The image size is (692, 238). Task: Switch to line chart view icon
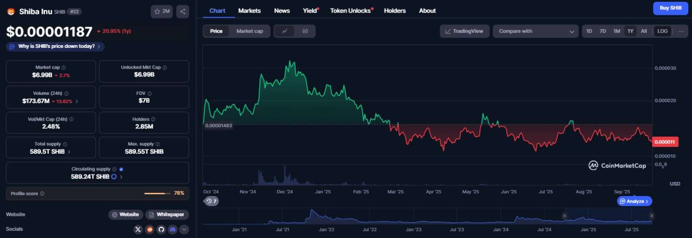click(285, 31)
